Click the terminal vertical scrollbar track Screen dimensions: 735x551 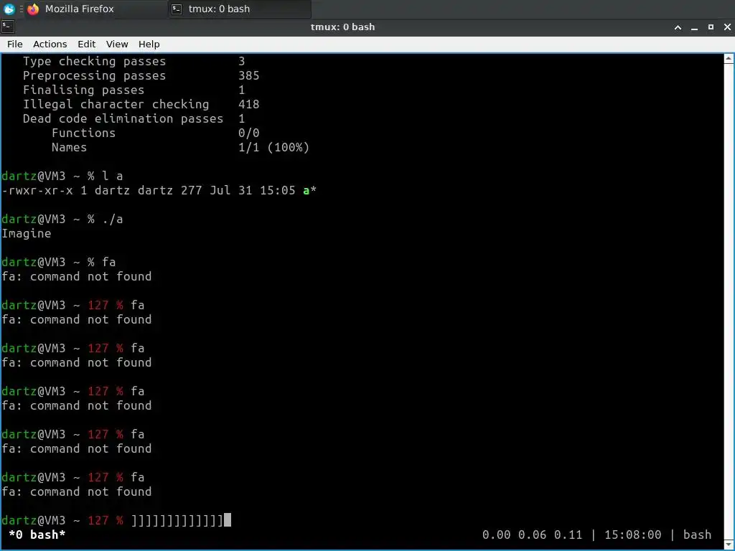point(729,300)
